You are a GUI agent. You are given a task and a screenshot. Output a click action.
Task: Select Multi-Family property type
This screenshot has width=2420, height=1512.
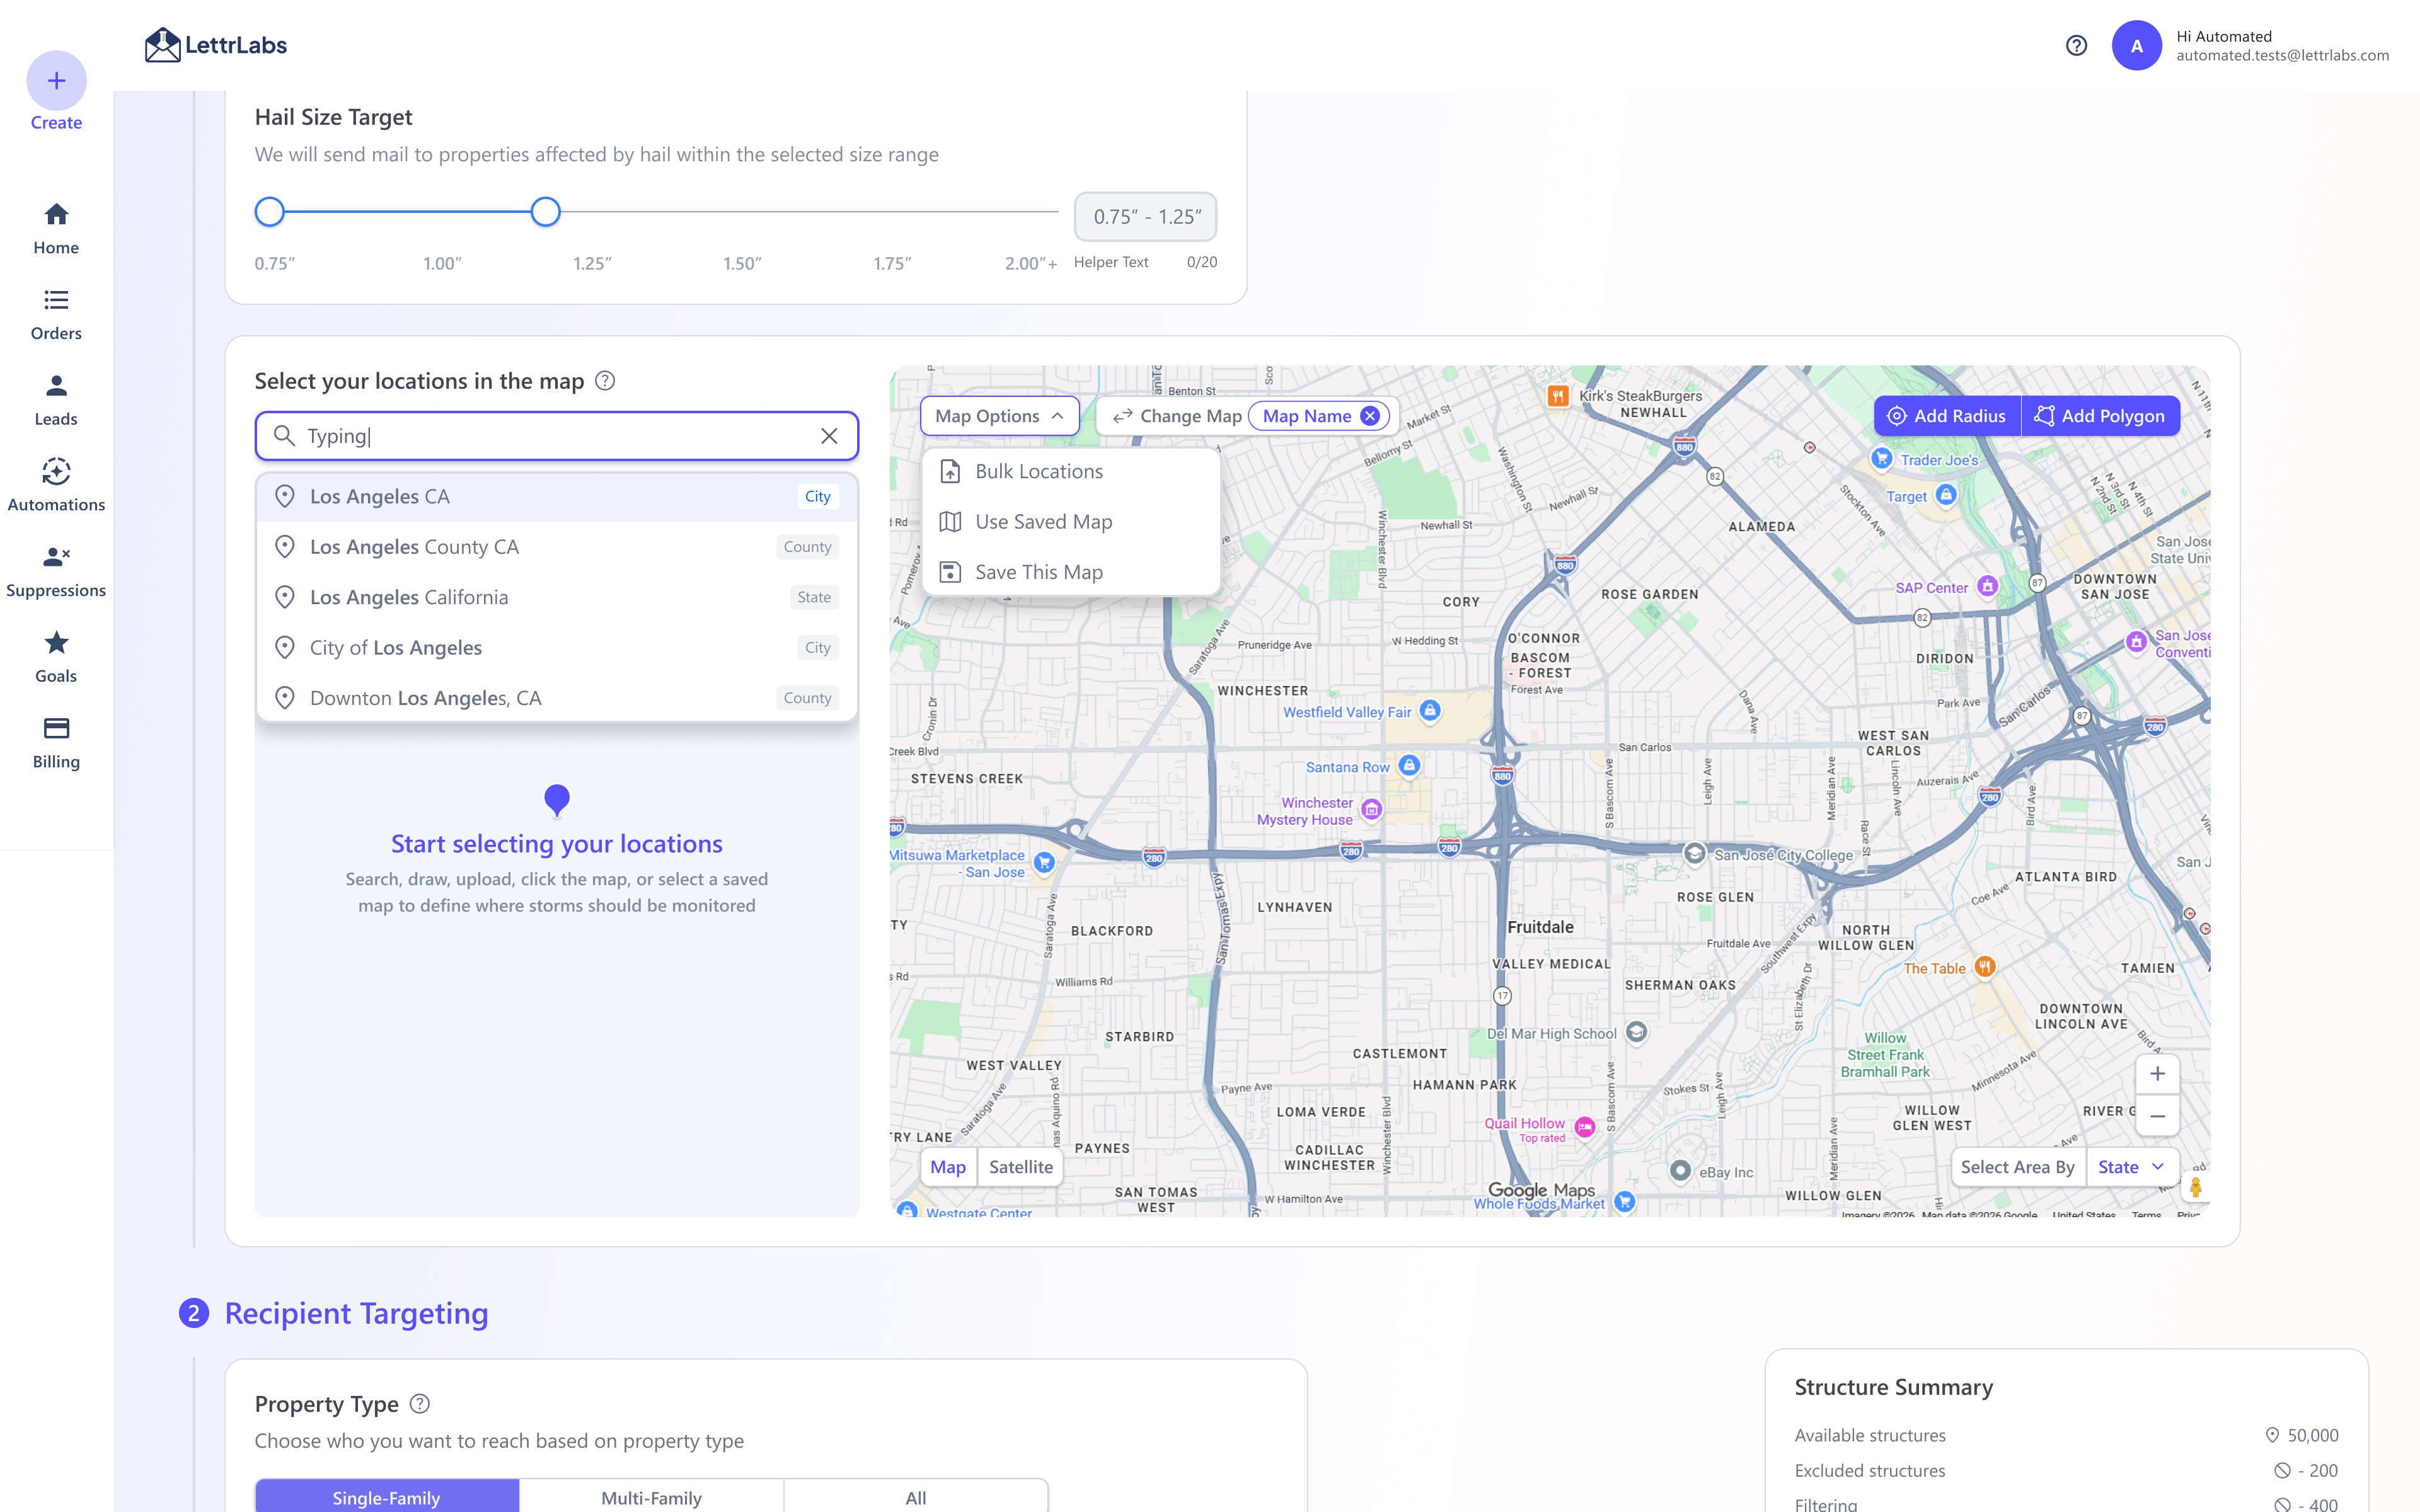point(651,1497)
